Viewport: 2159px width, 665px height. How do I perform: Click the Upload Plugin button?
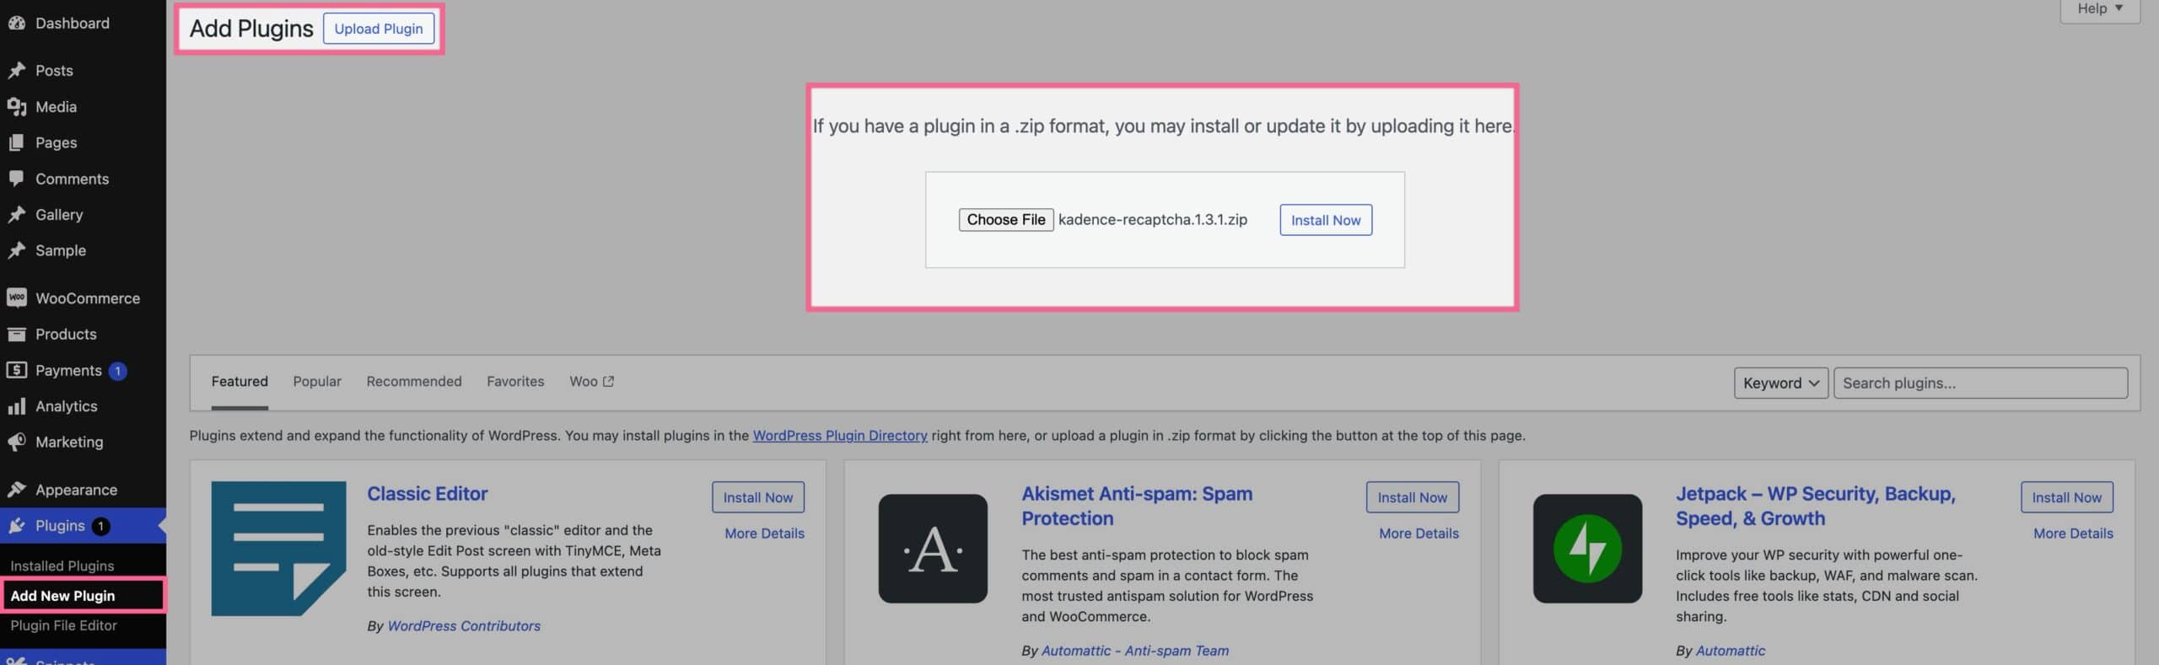click(x=379, y=29)
